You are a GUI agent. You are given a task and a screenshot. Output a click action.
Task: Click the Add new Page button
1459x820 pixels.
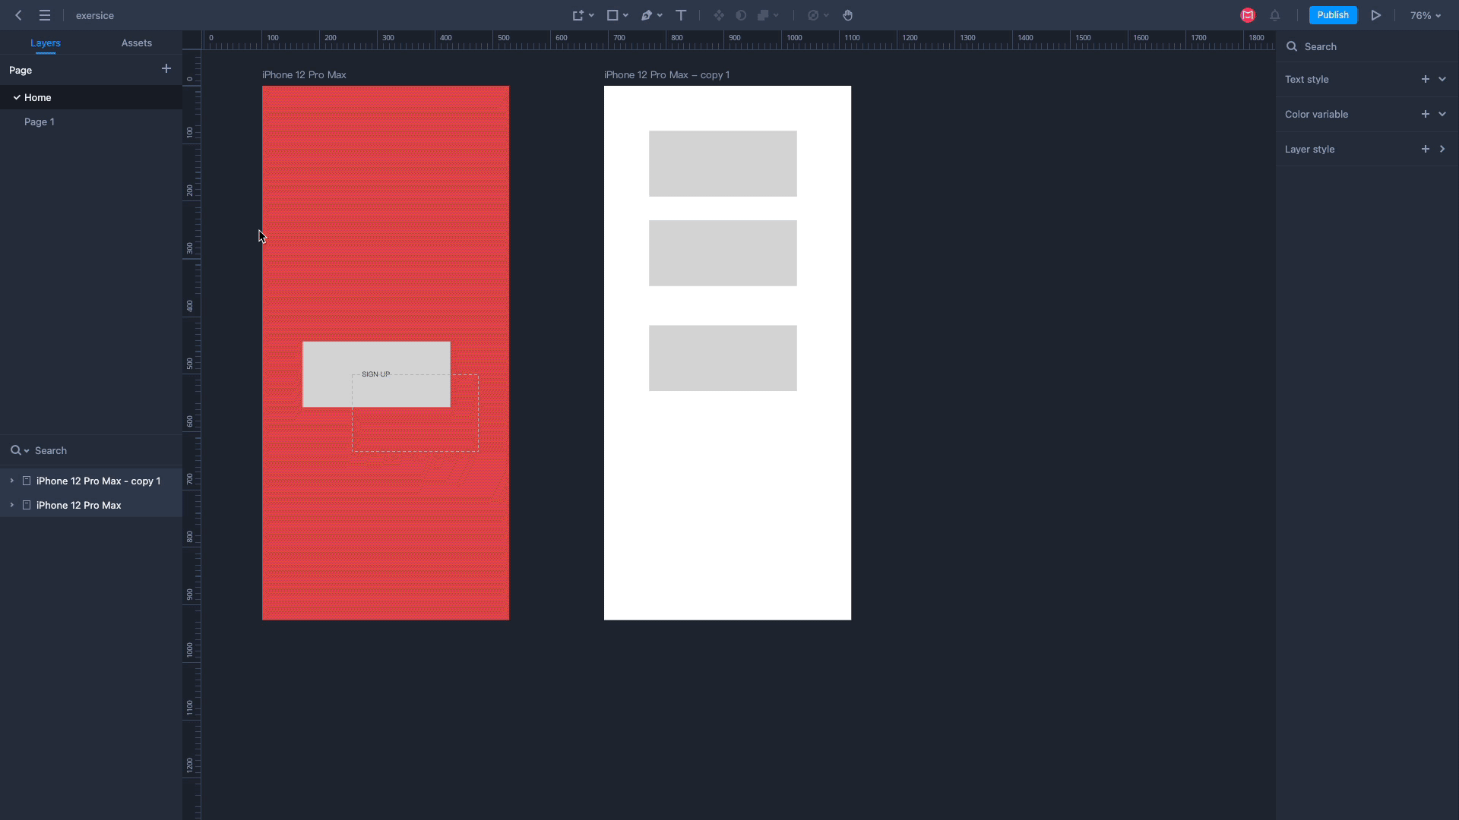(x=166, y=68)
